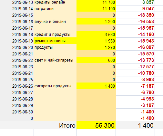Viewport: 163px width, 136px height.
Task: Select the 600 amount cell
Action: click(96, 60)
